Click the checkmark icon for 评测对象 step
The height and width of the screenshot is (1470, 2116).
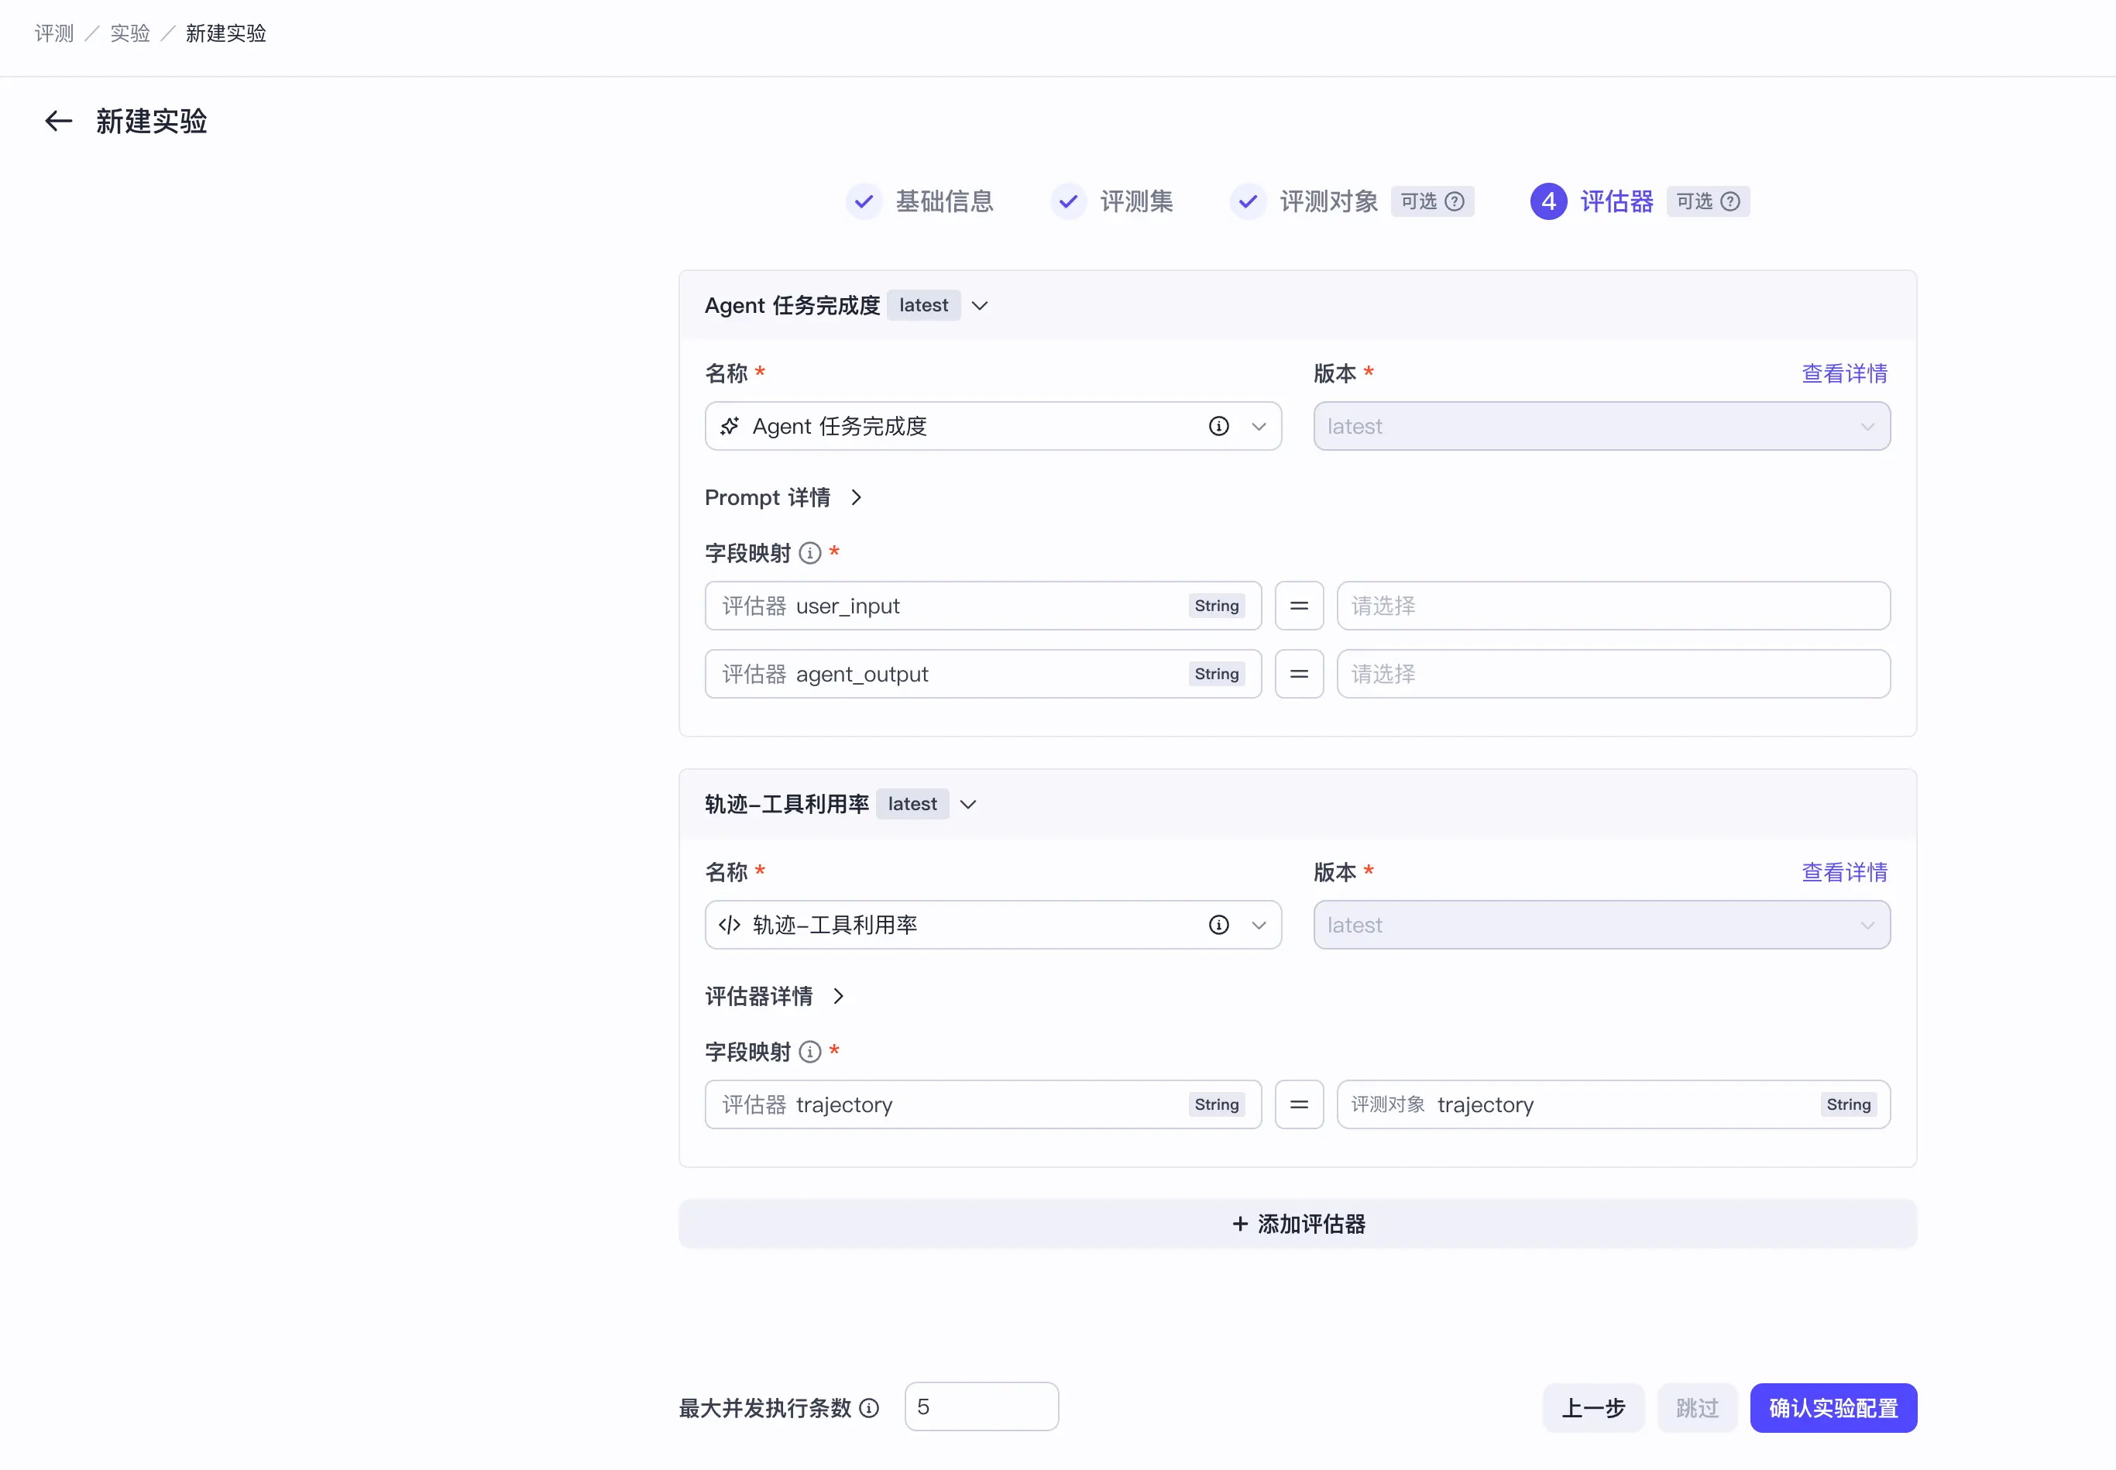pos(1248,201)
